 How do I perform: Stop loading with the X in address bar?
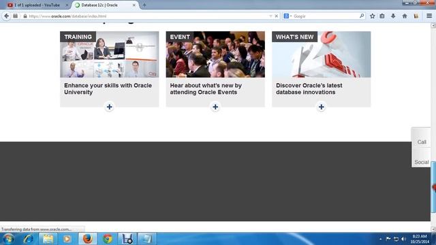(x=276, y=16)
